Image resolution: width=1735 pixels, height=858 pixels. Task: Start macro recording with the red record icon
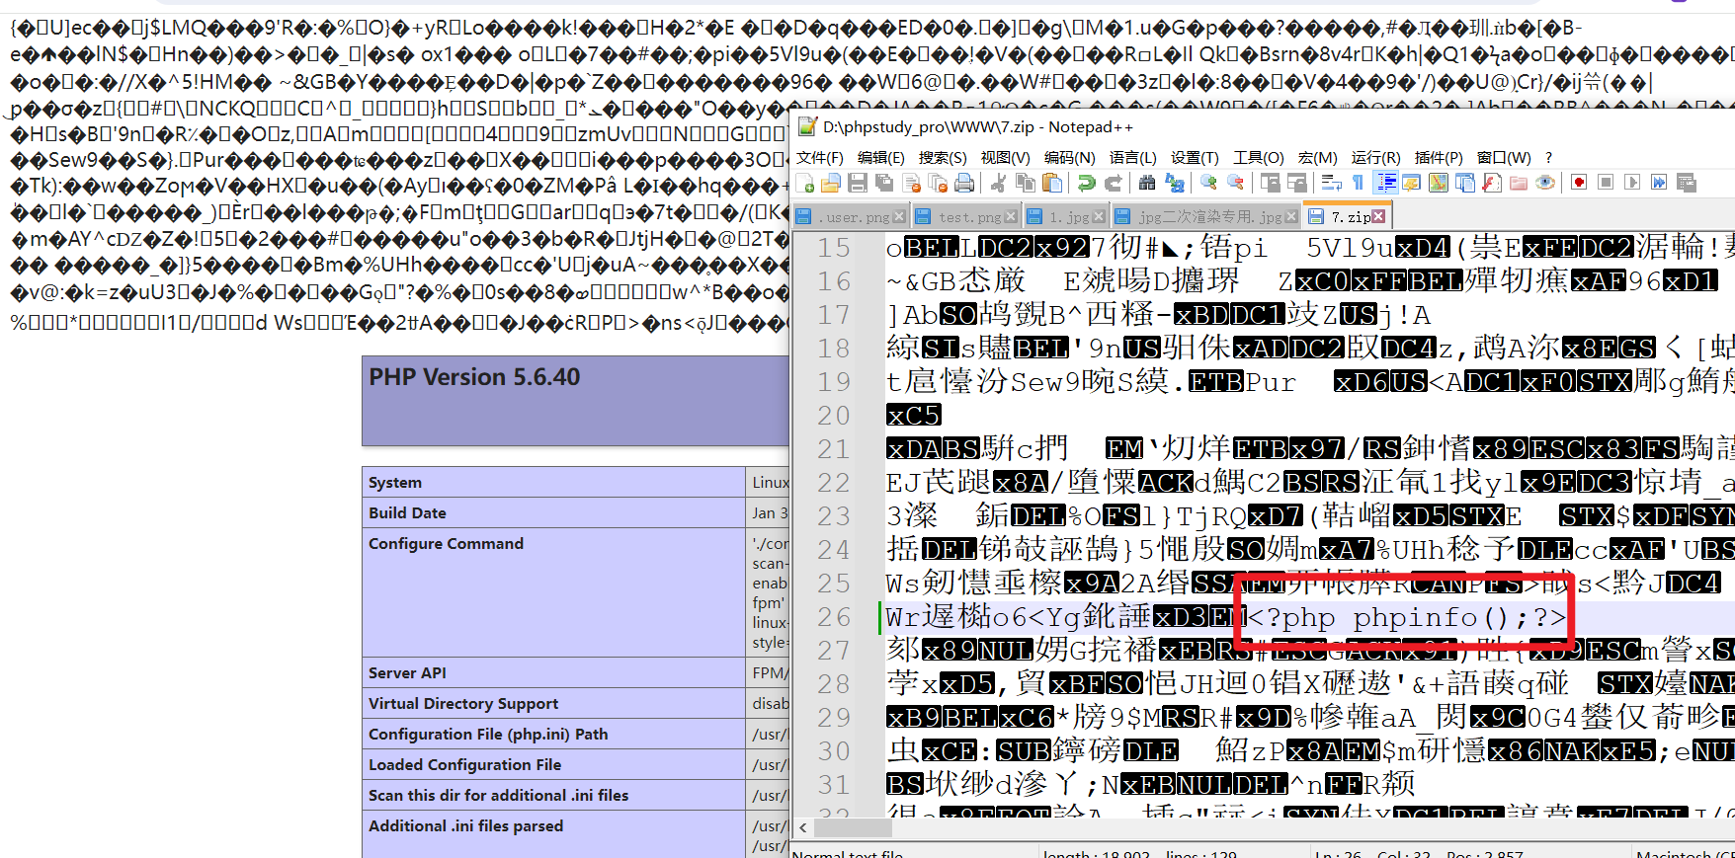click(x=1579, y=183)
